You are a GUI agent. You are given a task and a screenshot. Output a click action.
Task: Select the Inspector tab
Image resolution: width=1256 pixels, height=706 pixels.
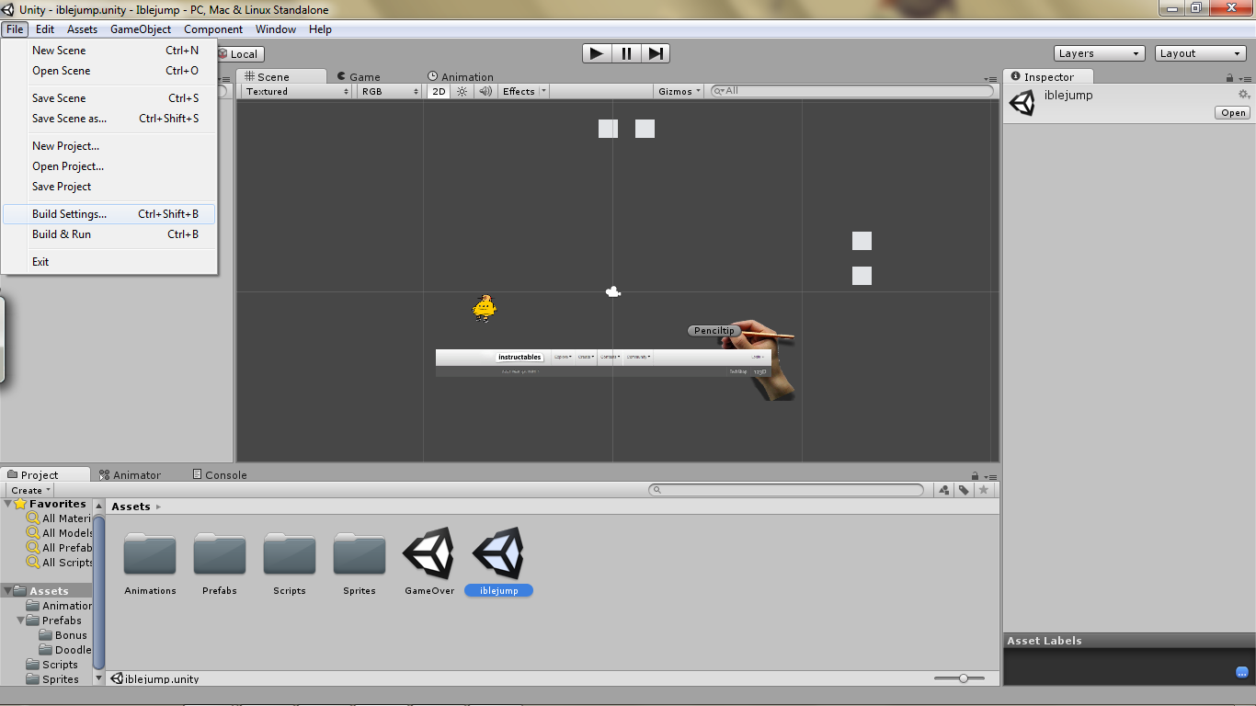[x=1047, y=76]
